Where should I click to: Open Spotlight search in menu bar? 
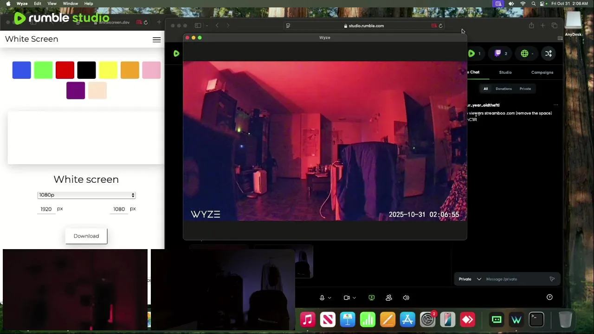tap(534, 4)
